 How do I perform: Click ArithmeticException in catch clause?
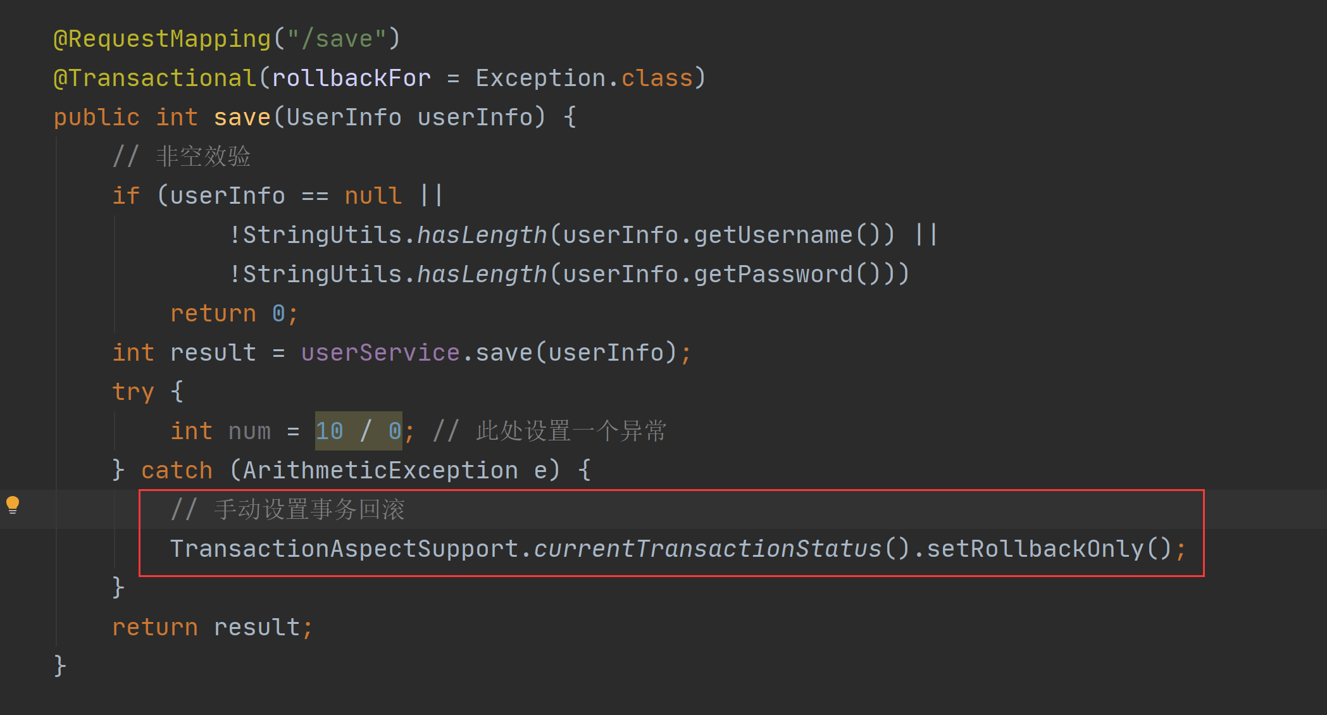[380, 470]
